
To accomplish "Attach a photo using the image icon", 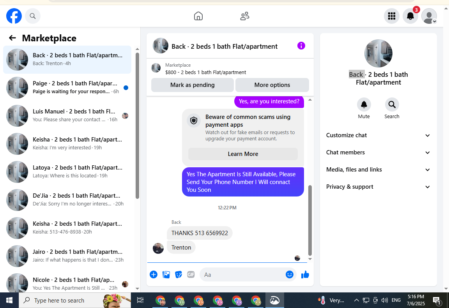I will (x=166, y=274).
